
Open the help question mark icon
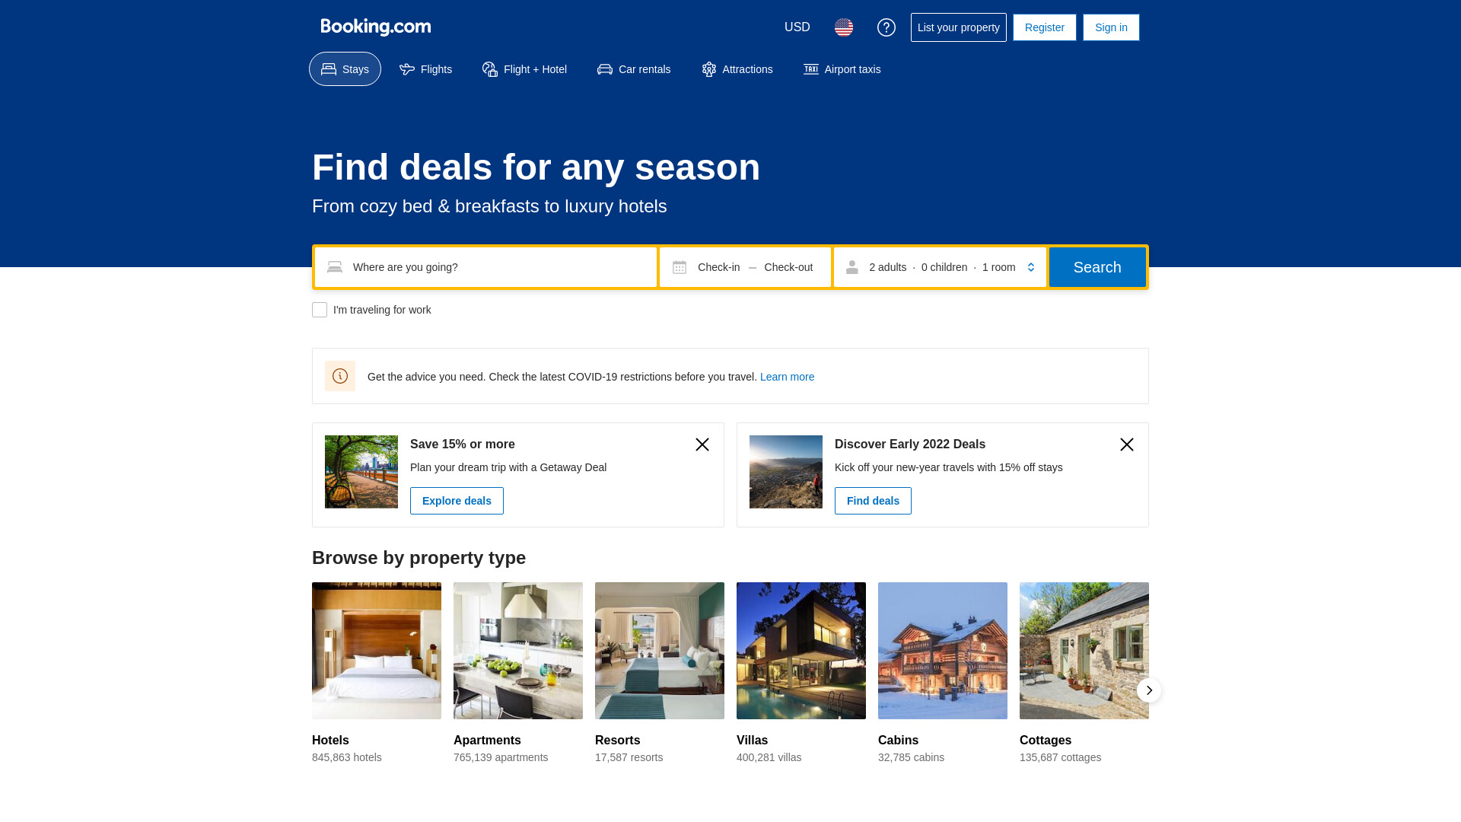886,27
